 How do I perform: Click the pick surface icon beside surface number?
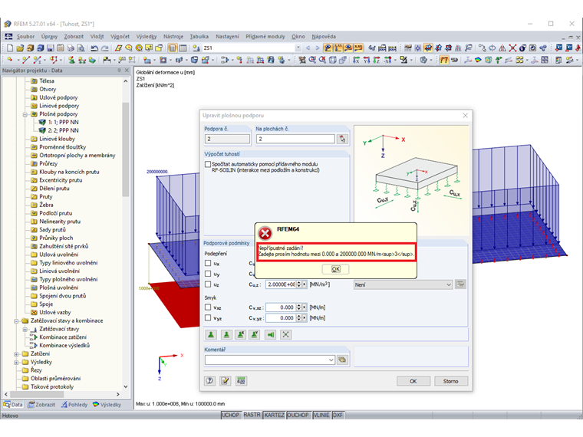pyautogui.click(x=342, y=139)
